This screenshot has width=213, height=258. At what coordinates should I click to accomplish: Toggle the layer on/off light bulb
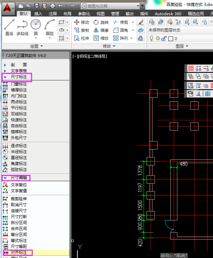[152, 39]
